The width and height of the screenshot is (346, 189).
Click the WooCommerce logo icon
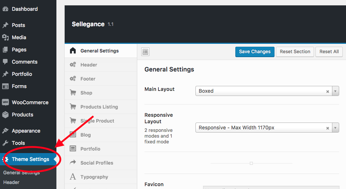(5, 102)
